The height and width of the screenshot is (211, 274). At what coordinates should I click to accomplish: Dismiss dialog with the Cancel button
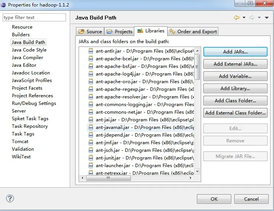(x=251, y=199)
